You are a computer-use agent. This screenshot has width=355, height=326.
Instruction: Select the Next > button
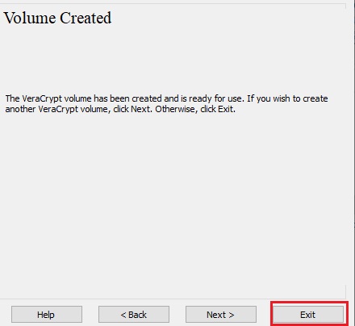click(221, 314)
